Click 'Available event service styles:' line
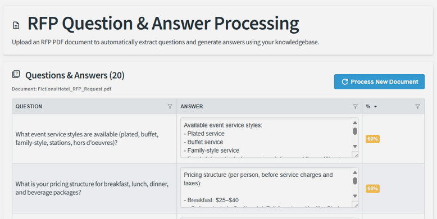Screen dimensions: 437x219 [223, 125]
